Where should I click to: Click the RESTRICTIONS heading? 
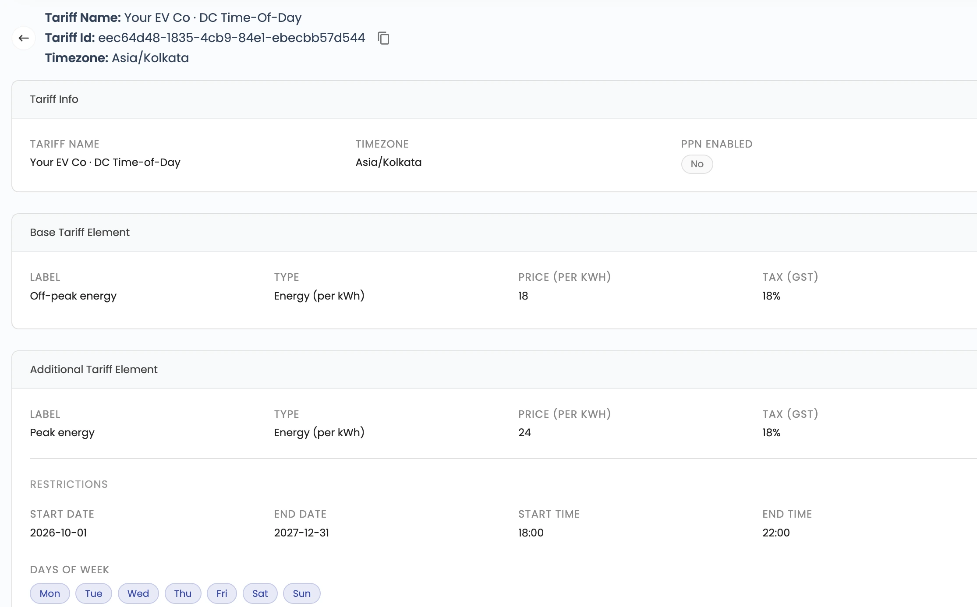69,484
